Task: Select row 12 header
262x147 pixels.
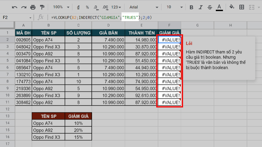Action: (7, 109)
